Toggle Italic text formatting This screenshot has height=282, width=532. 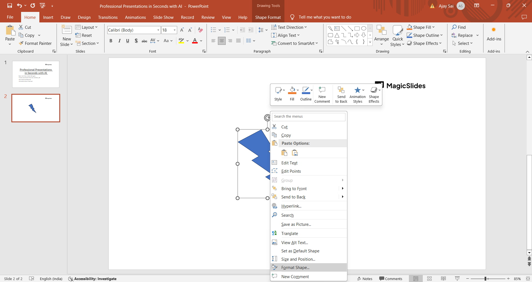[119, 41]
